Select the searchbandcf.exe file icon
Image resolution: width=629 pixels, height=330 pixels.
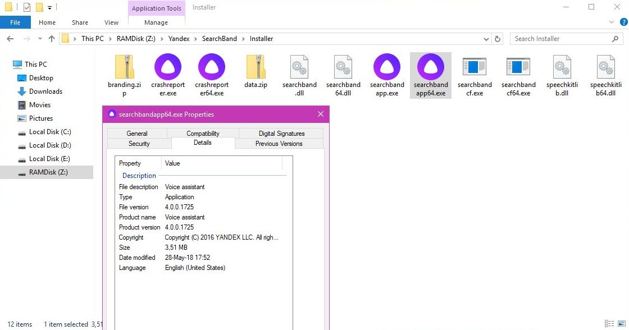tap(475, 67)
